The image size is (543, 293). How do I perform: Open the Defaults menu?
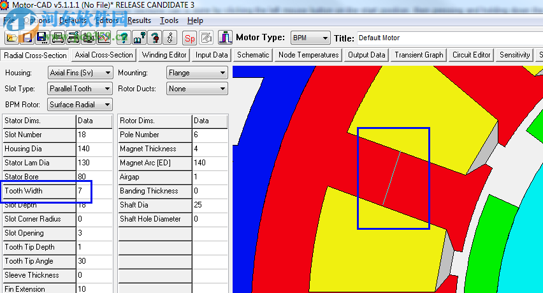pos(73,20)
